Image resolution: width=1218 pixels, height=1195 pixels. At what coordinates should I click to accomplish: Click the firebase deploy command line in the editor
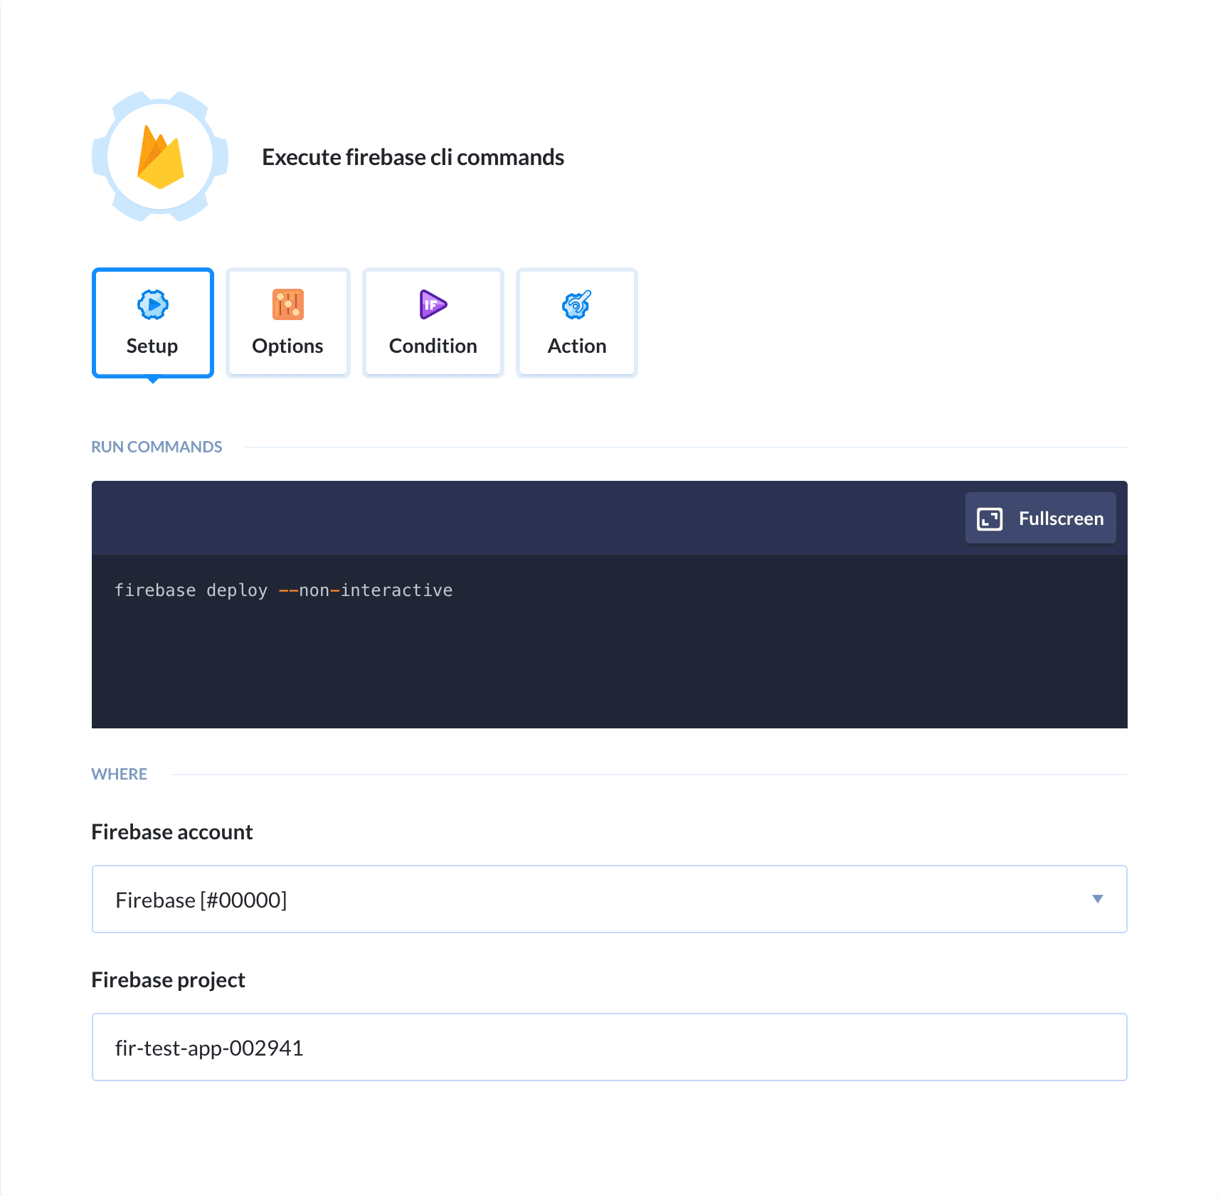tap(191, 590)
